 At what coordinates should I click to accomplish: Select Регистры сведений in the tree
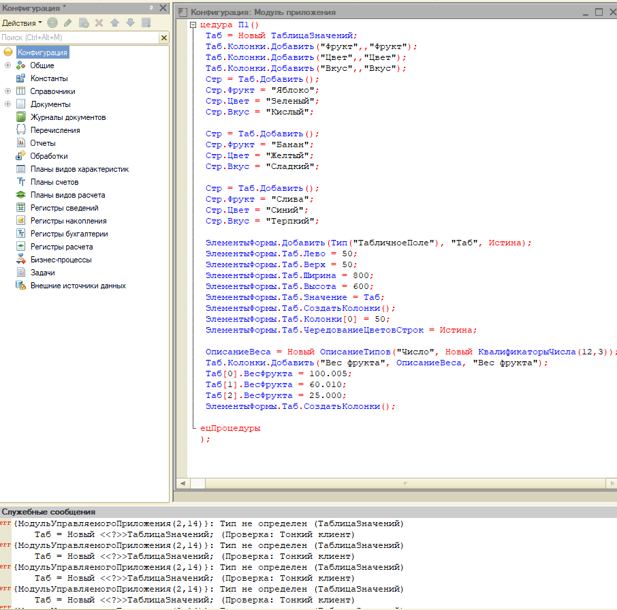64,208
